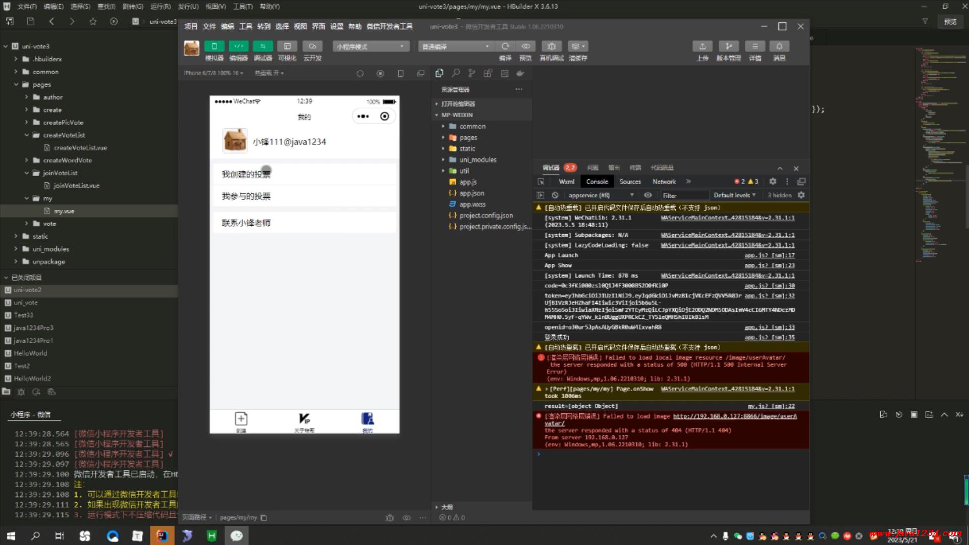Click the console Filter input field
The width and height of the screenshot is (969, 545).
pos(684,196)
